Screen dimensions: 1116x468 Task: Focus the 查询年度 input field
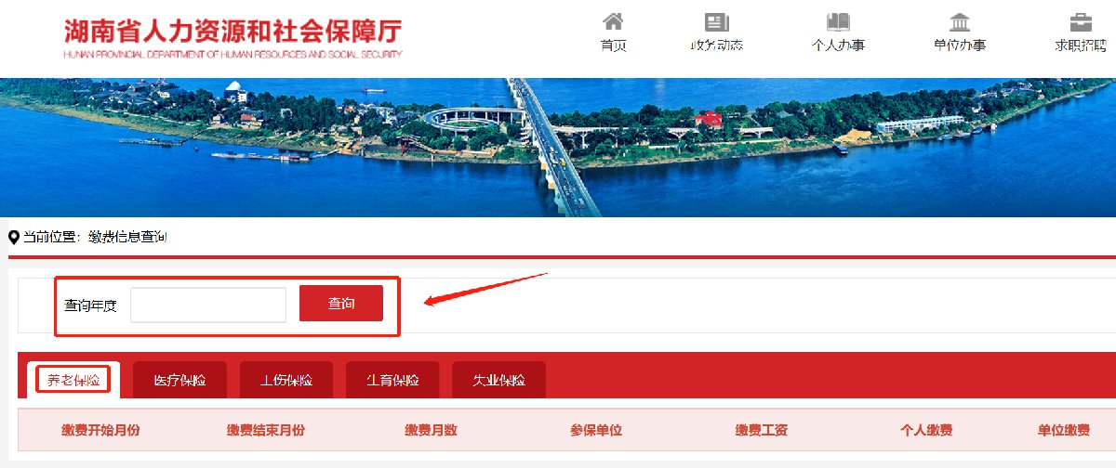tap(208, 305)
